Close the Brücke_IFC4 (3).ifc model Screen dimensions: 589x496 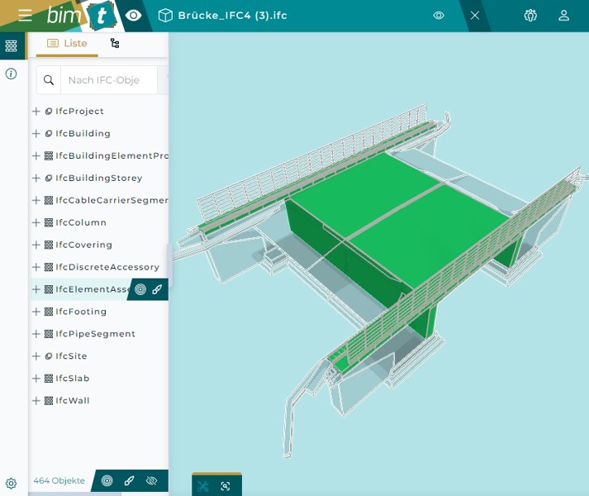pyautogui.click(x=475, y=16)
